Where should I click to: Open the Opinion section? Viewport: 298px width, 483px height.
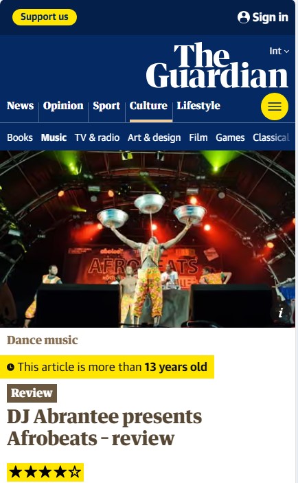63,106
